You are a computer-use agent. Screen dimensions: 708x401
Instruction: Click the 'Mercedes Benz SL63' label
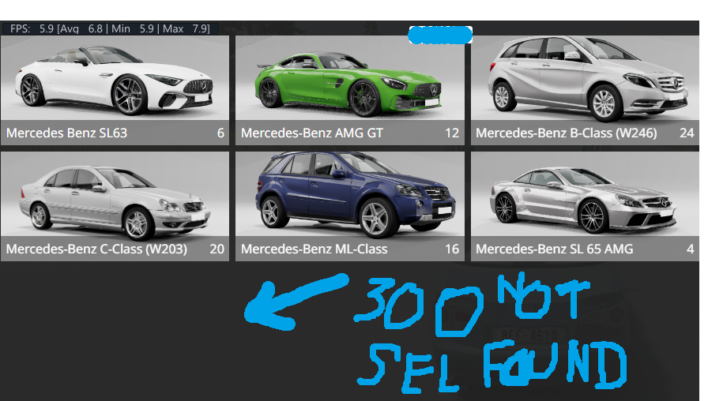pyautogui.click(x=66, y=133)
